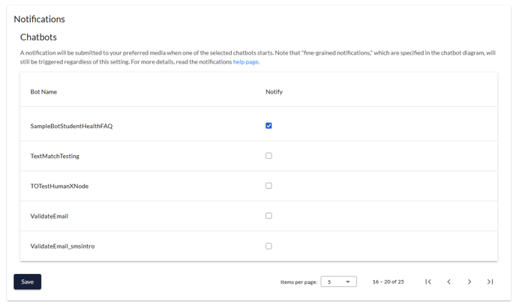
Task: Click the Notify column header
Action: (x=274, y=92)
